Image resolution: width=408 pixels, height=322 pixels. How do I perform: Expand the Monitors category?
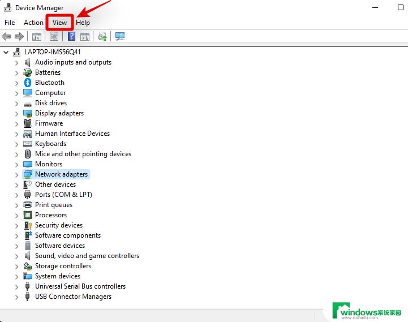pyautogui.click(x=16, y=165)
